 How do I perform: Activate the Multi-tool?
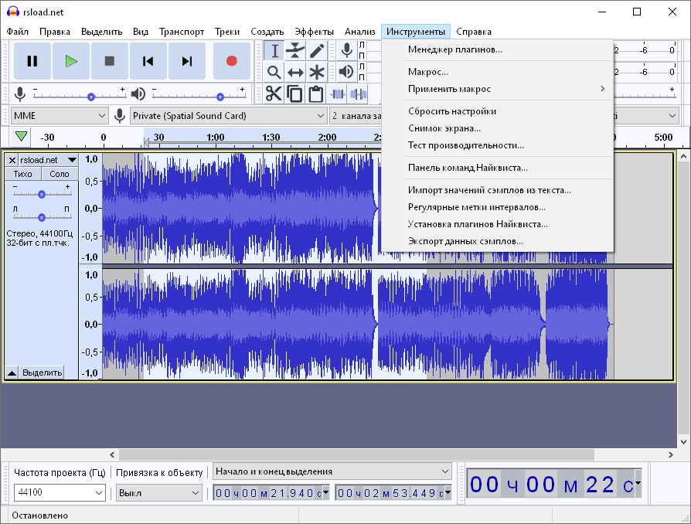tap(318, 72)
